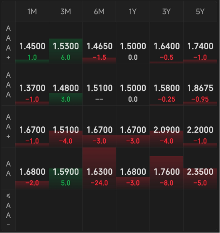
Task: Select the 3M tenor column header
Action: coord(66,12)
